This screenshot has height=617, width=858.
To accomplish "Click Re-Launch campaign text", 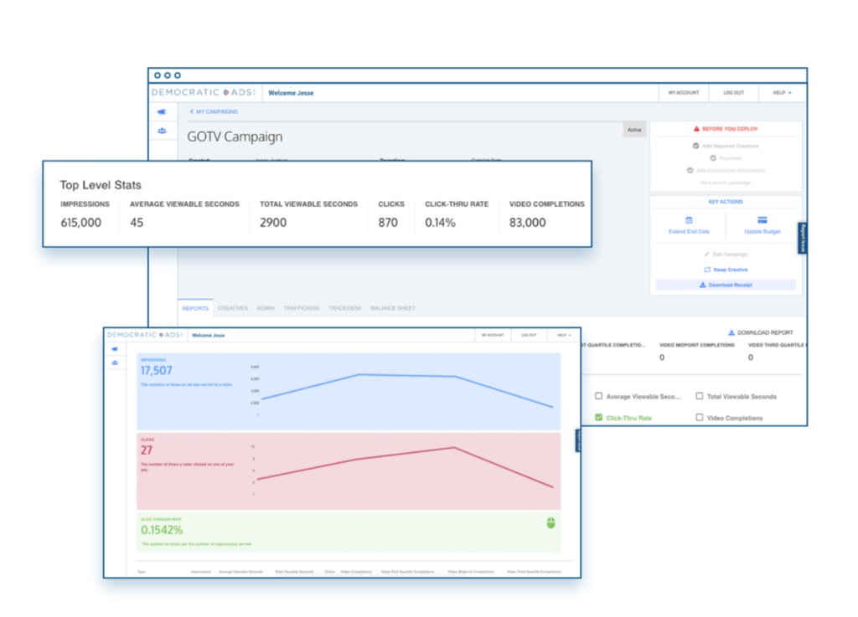I will coord(726,183).
